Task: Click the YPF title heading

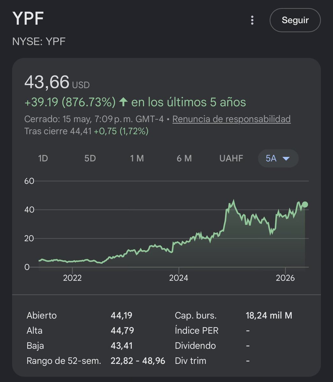Action: [x=28, y=18]
